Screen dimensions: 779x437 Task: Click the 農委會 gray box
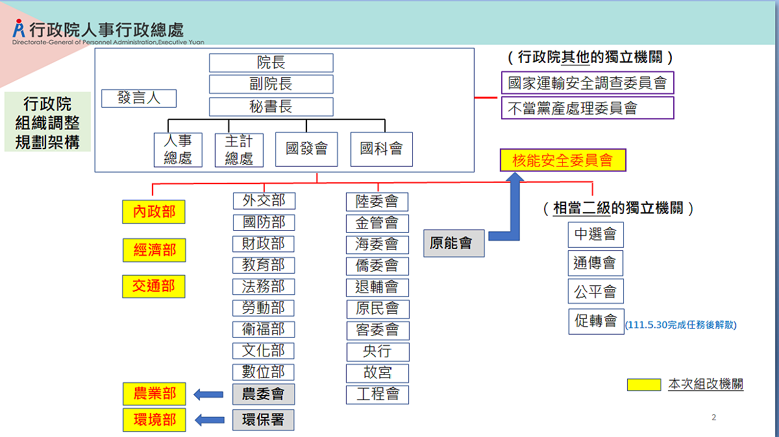[264, 394]
